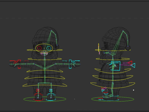Pick the cyan knee square control
The height and width of the screenshot is (112, 149).
click(x=51, y=91)
